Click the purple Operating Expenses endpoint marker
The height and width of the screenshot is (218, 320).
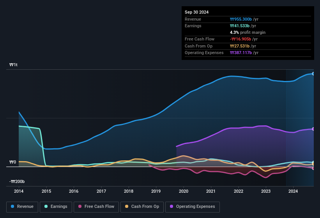[313, 129]
